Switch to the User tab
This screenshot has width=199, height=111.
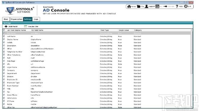point(6,19)
